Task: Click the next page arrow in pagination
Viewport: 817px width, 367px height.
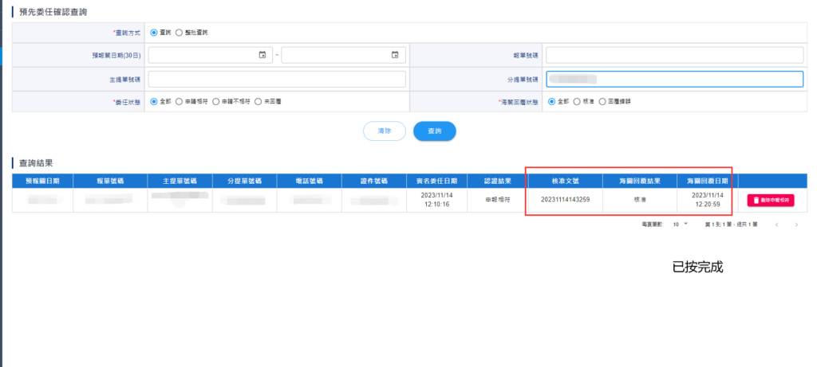Action: coord(796,225)
